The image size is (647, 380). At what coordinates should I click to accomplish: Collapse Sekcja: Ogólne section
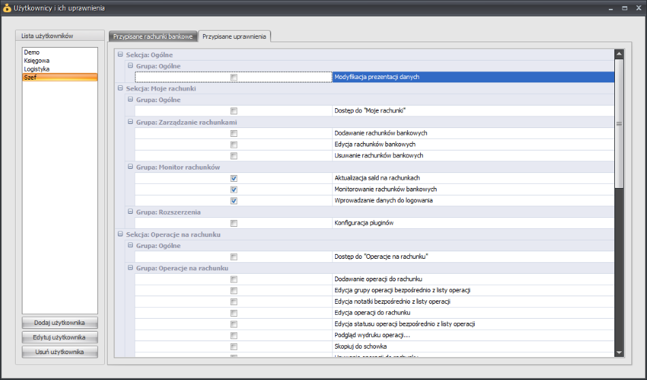tap(121, 54)
